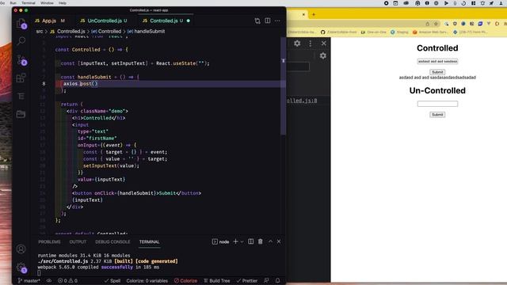Toggle the Colorize status bar button
This screenshot has width=507, height=285.
[x=186, y=280]
